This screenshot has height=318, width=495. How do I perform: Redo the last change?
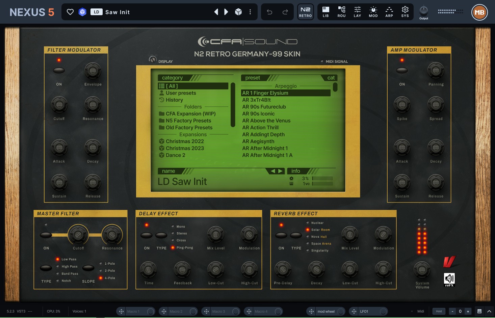click(285, 12)
